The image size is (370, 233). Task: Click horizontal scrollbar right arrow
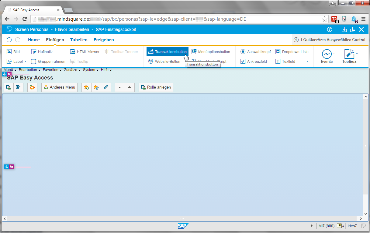361,219
